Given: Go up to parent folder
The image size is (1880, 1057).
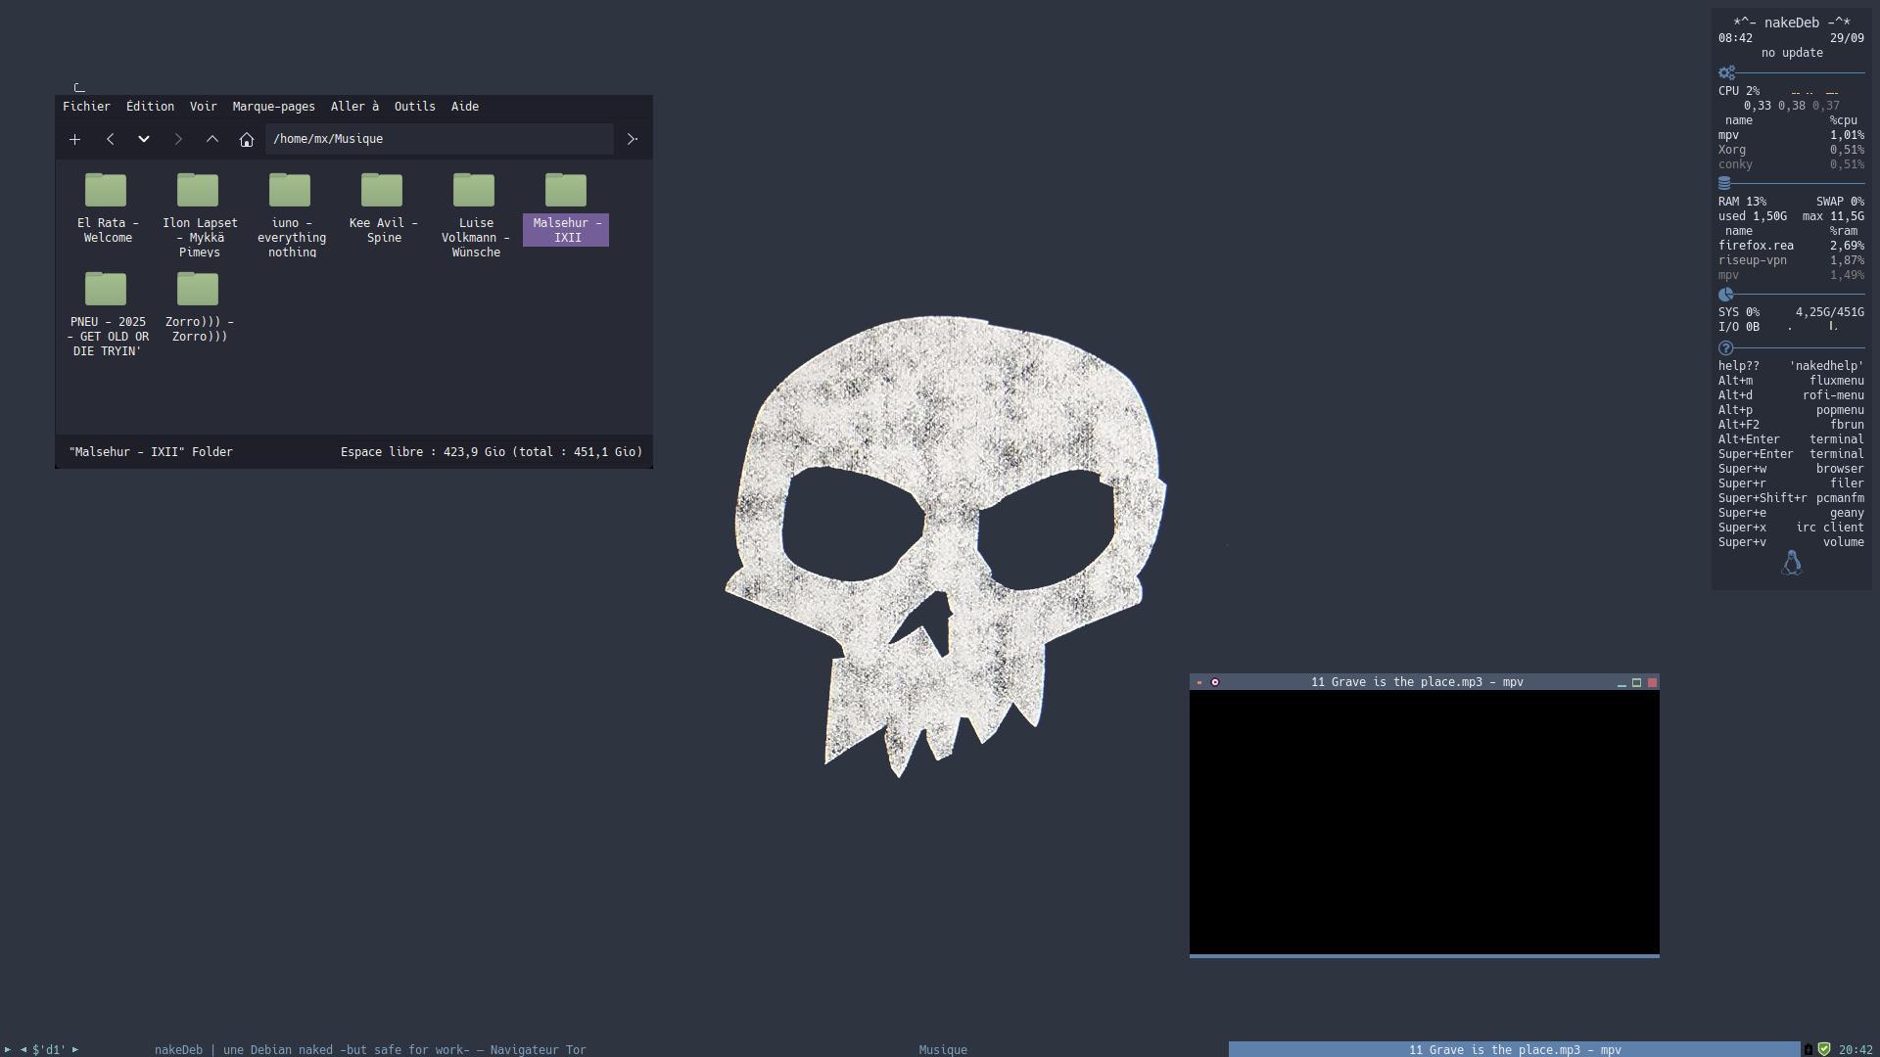Looking at the screenshot, I should click(212, 139).
